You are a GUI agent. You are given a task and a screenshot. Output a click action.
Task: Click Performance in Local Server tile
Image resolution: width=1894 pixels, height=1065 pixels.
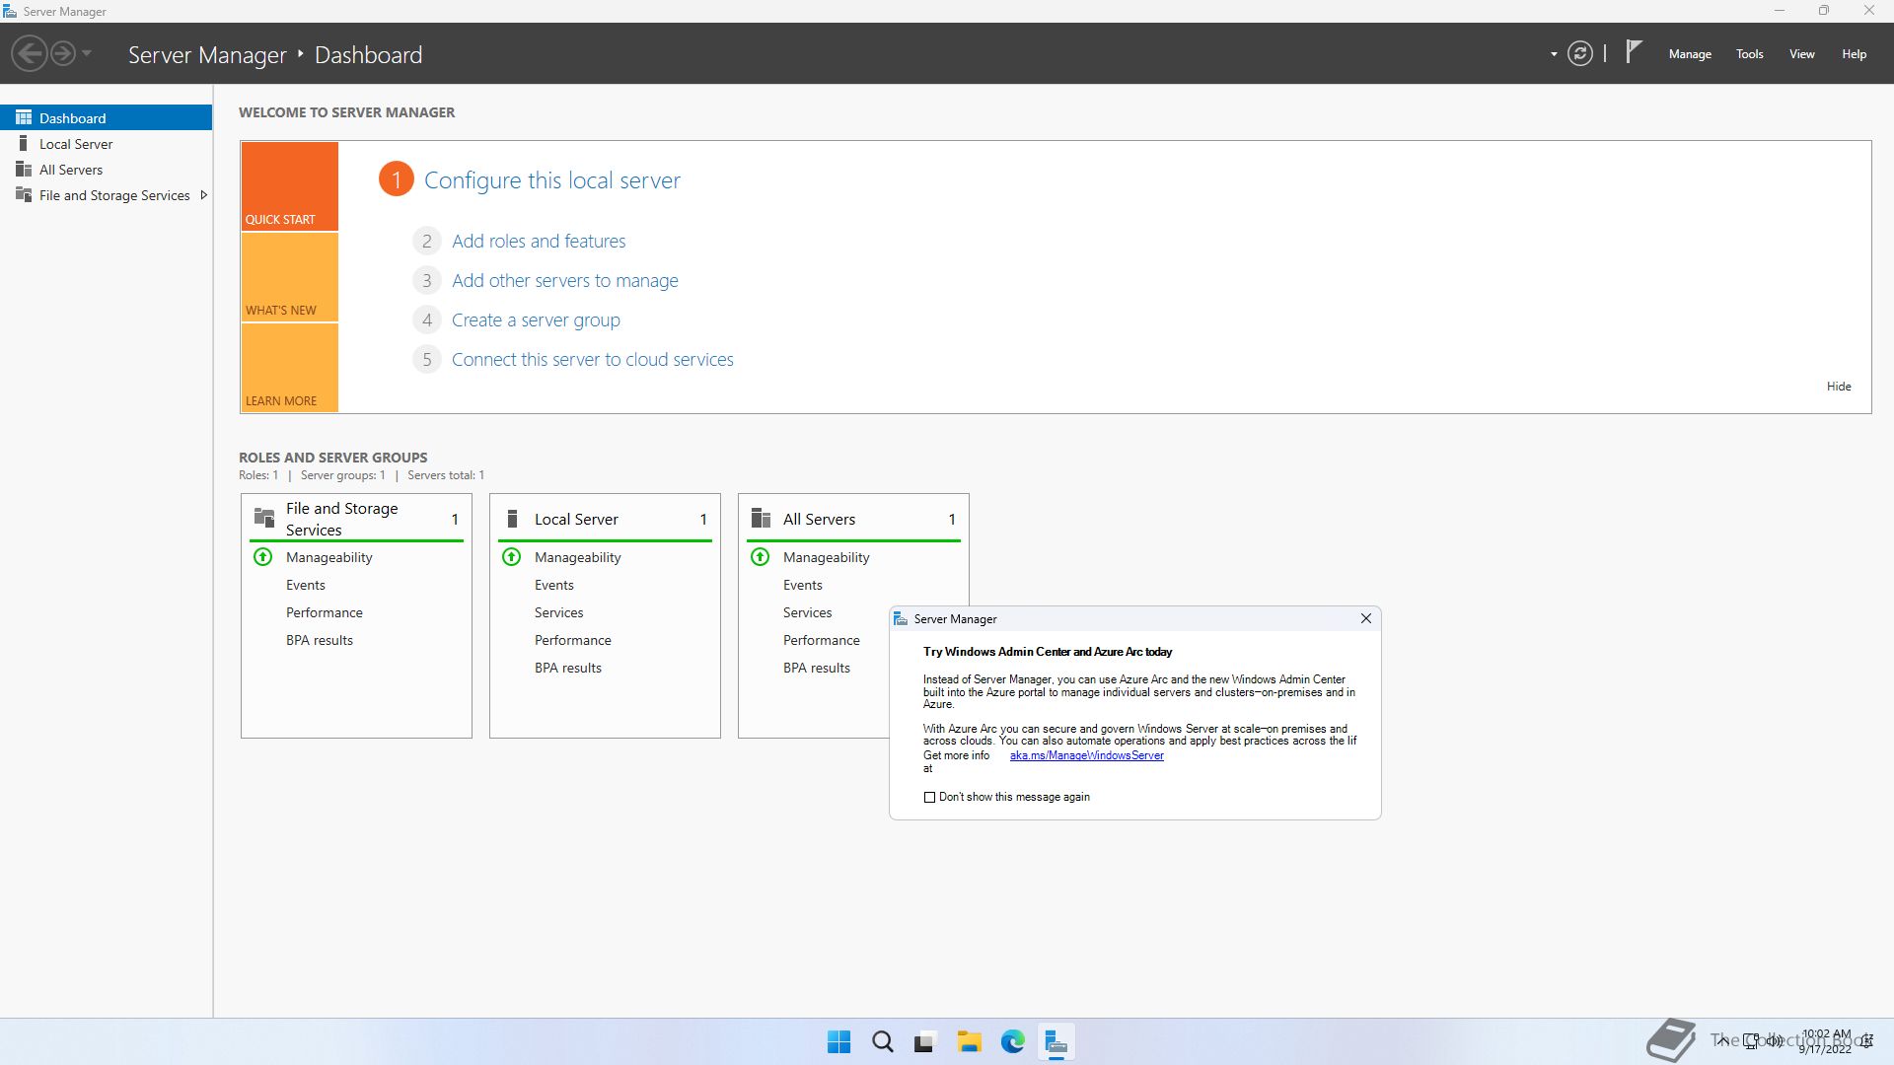[573, 640]
